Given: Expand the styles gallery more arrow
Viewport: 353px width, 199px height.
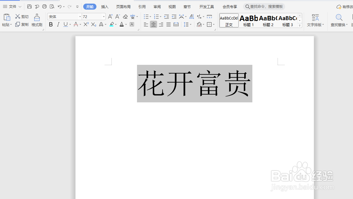Looking at the screenshot, I should pyautogui.click(x=300, y=26).
